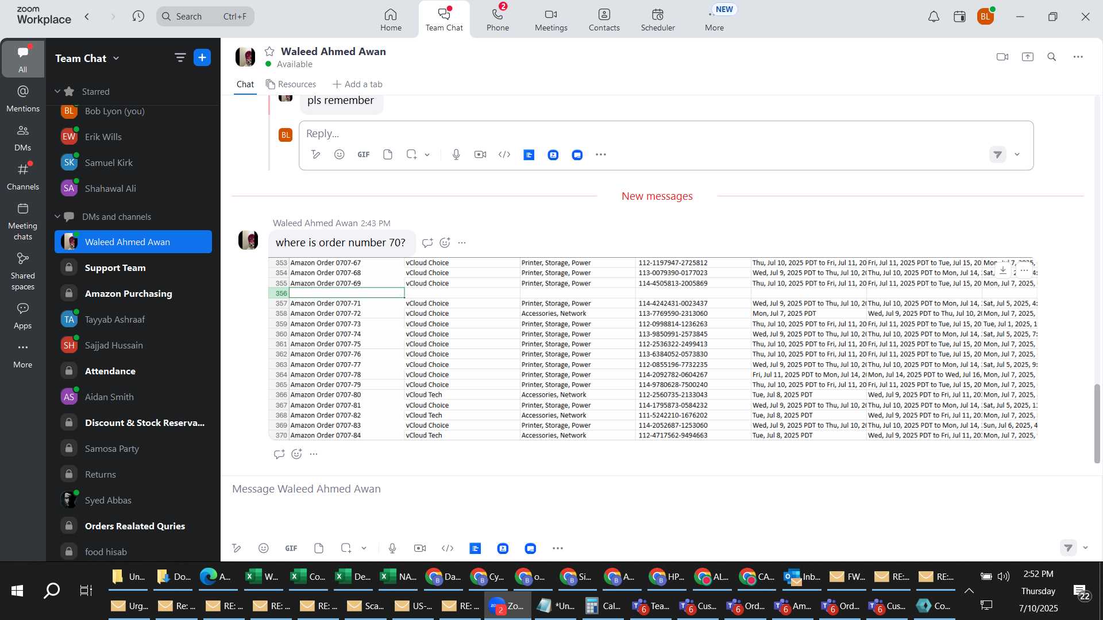Open the Resources tab in chat
This screenshot has height=620, width=1103.
(291, 84)
